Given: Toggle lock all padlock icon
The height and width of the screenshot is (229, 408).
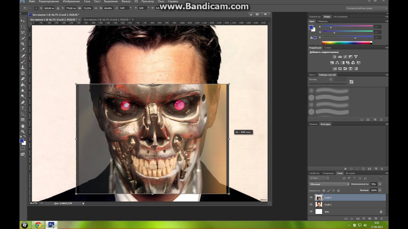Looking at the screenshot, I should [338, 190].
